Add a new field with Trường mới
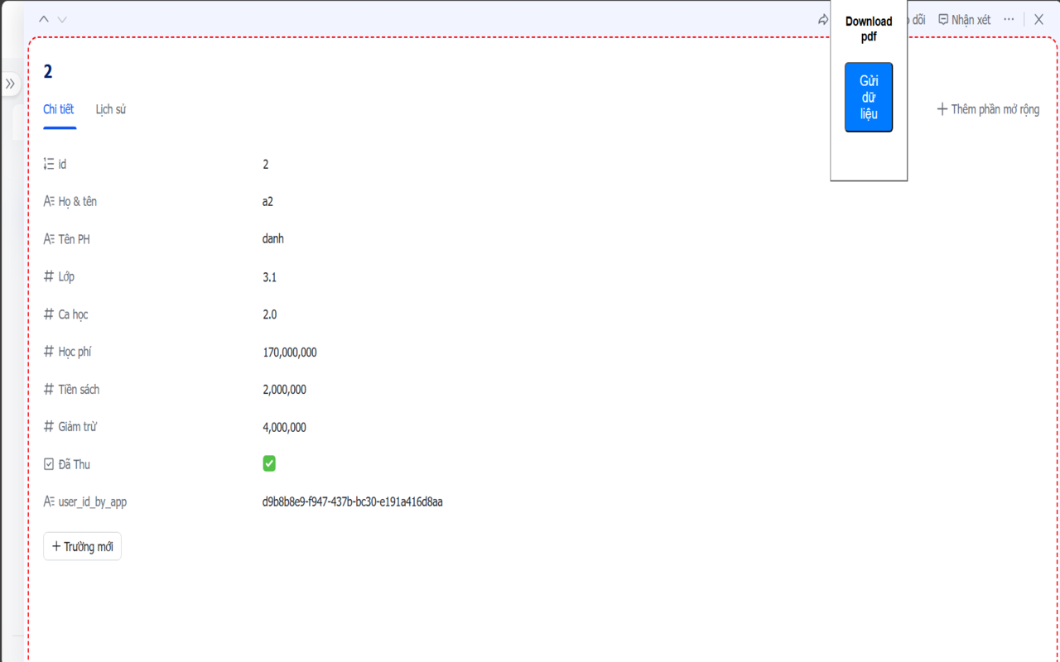1060x662 pixels. pyautogui.click(x=82, y=546)
